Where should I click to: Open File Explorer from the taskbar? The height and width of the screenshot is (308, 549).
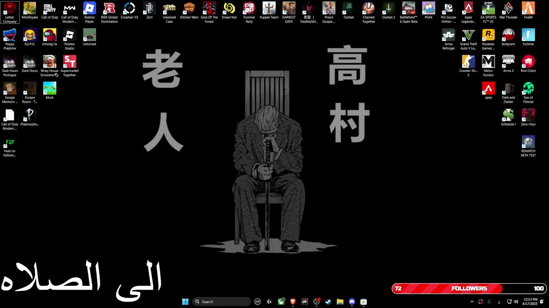point(340,302)
